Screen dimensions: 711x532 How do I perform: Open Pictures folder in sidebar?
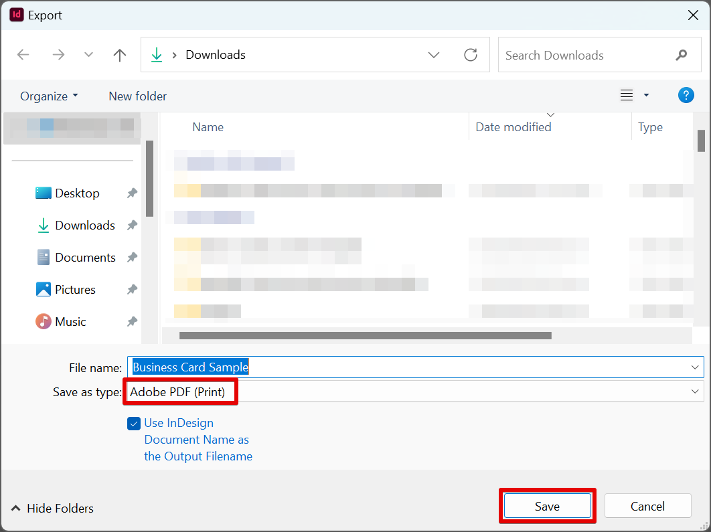(75, 290)
